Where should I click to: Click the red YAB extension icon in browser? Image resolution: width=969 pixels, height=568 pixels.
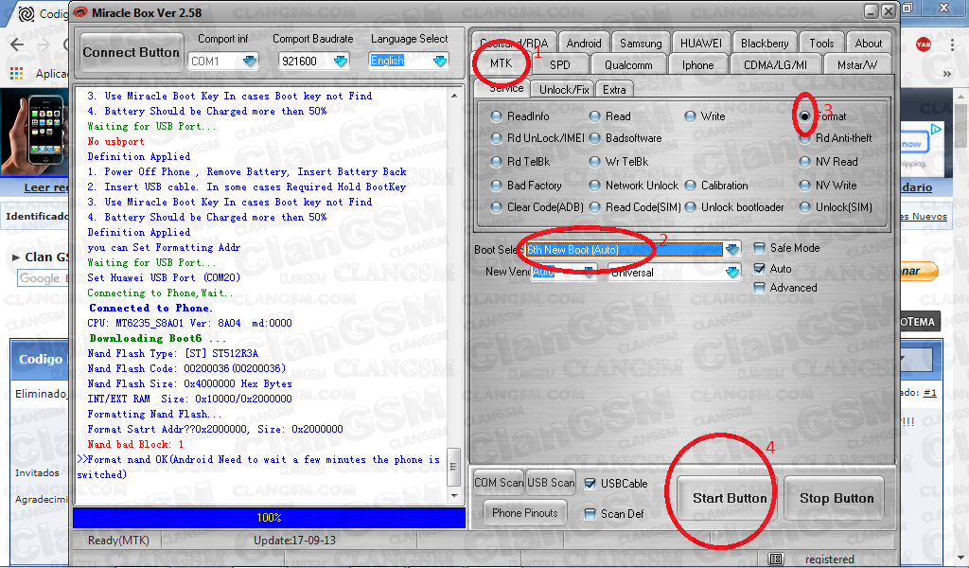click(x=924, y=44)
